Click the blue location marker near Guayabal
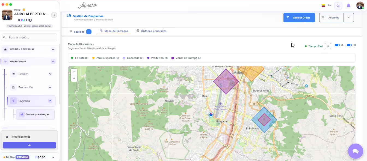This screenshot has width=367, height=161. click(211, 115)
